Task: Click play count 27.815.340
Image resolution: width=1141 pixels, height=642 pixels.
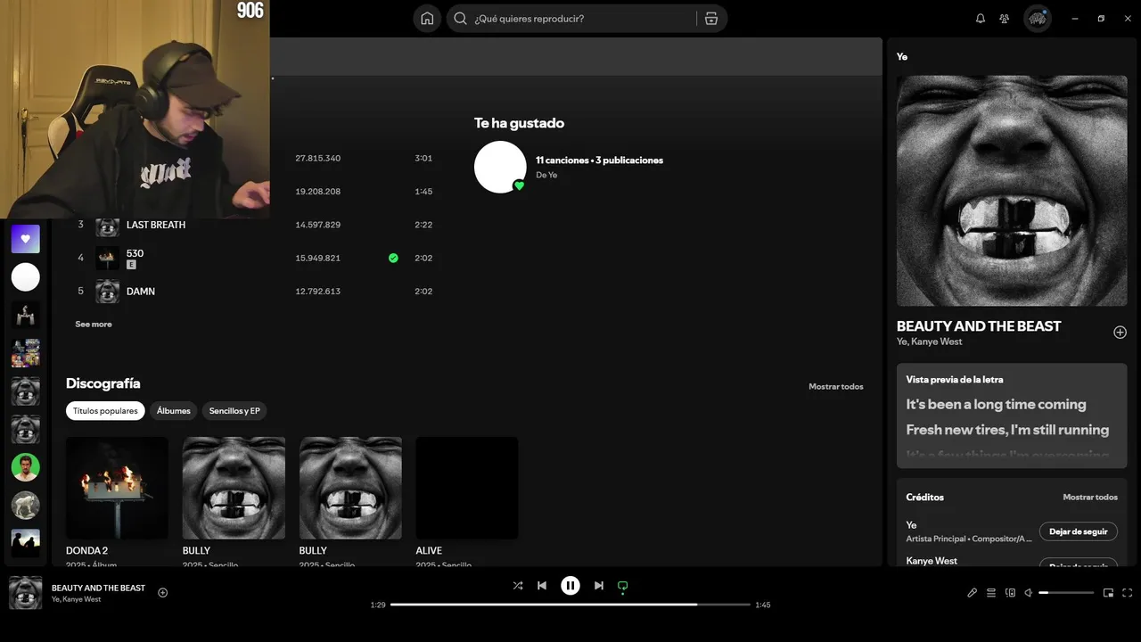Action: (318, 158)
